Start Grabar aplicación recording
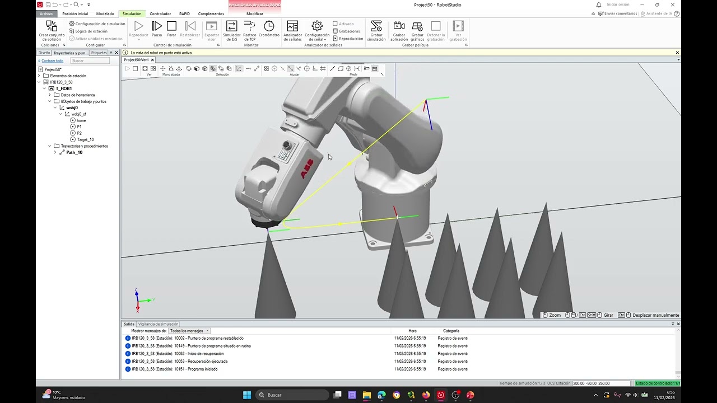This screenshot has width=717, height=403. 399,31
